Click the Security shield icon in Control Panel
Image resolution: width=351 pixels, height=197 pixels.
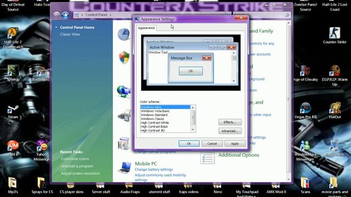click(124, 57)
